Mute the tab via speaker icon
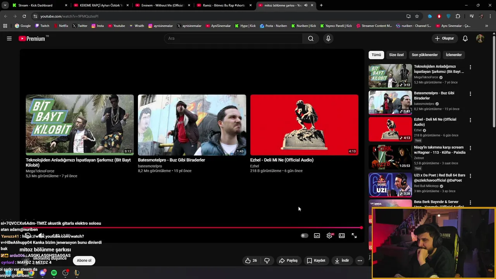 [x=306, y=5]
